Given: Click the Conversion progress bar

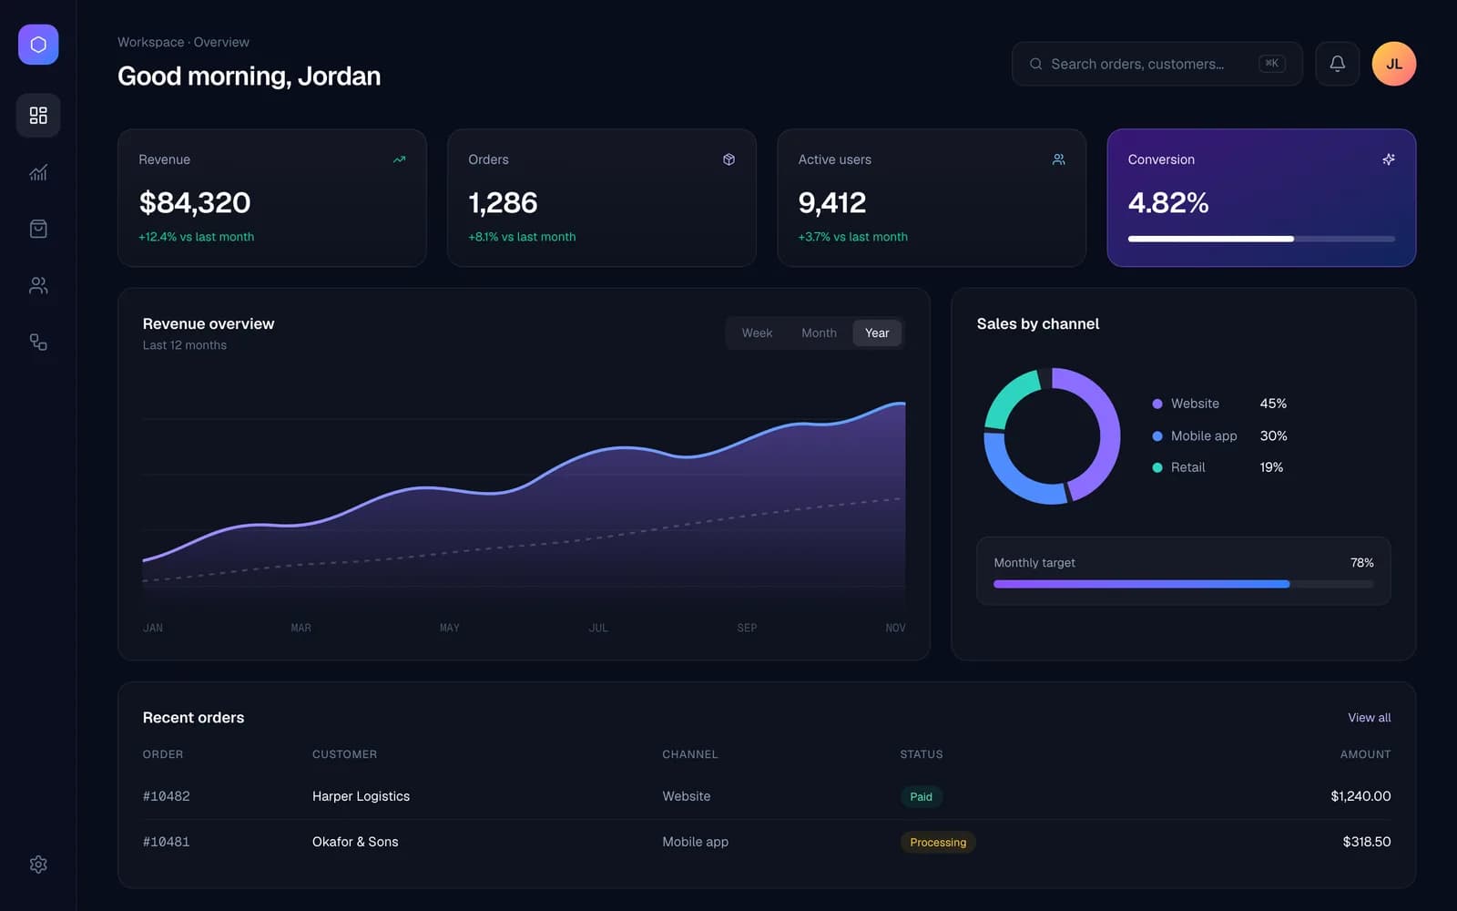Looking at the screenshot, I should (x=1261, y=239).
